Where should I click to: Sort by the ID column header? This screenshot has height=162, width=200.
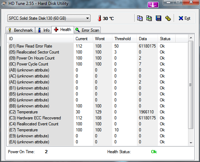(40, 39)
